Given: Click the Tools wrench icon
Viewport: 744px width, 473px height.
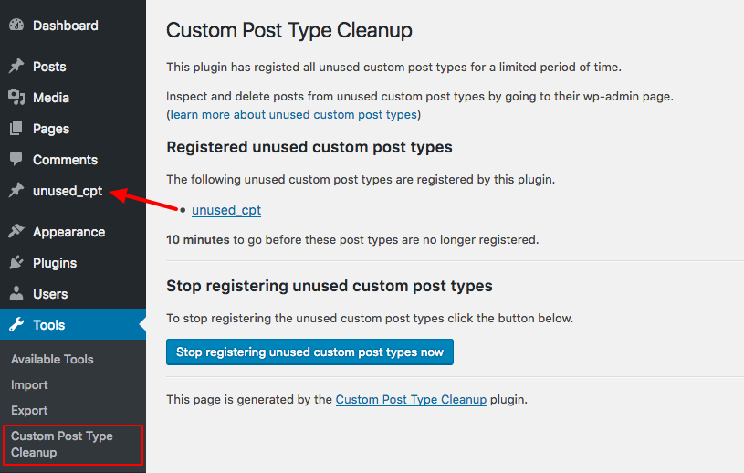Looking at the screenshot, I should pyautogui.click(x=16, y=324).
